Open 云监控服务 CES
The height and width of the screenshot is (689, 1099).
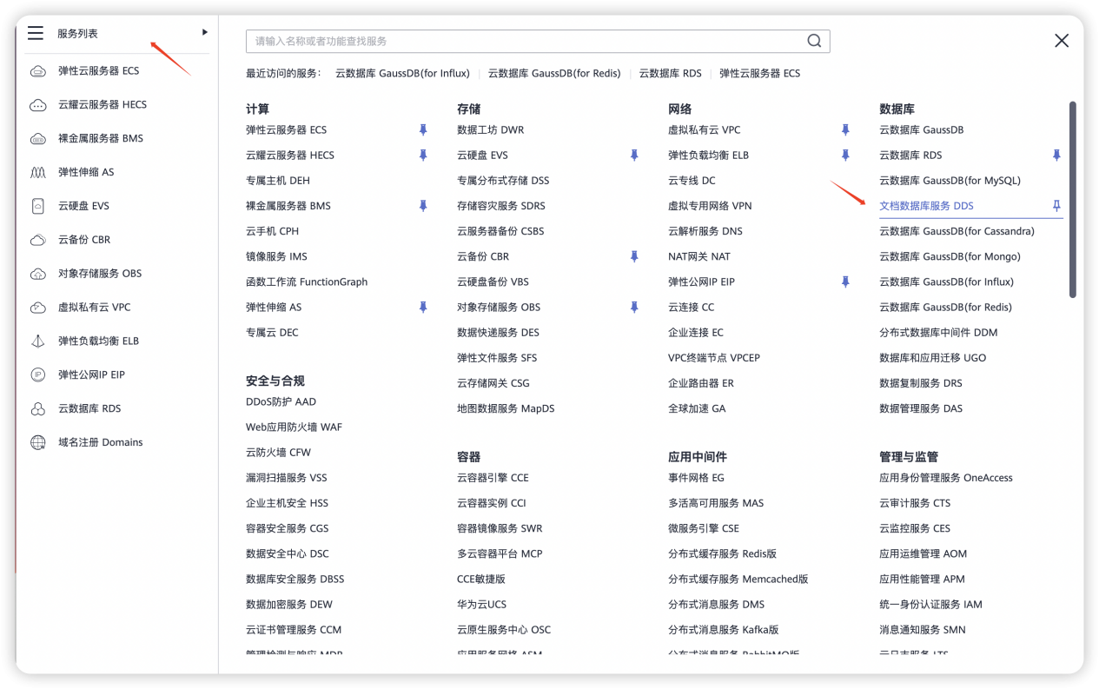[x=915, y=528]
